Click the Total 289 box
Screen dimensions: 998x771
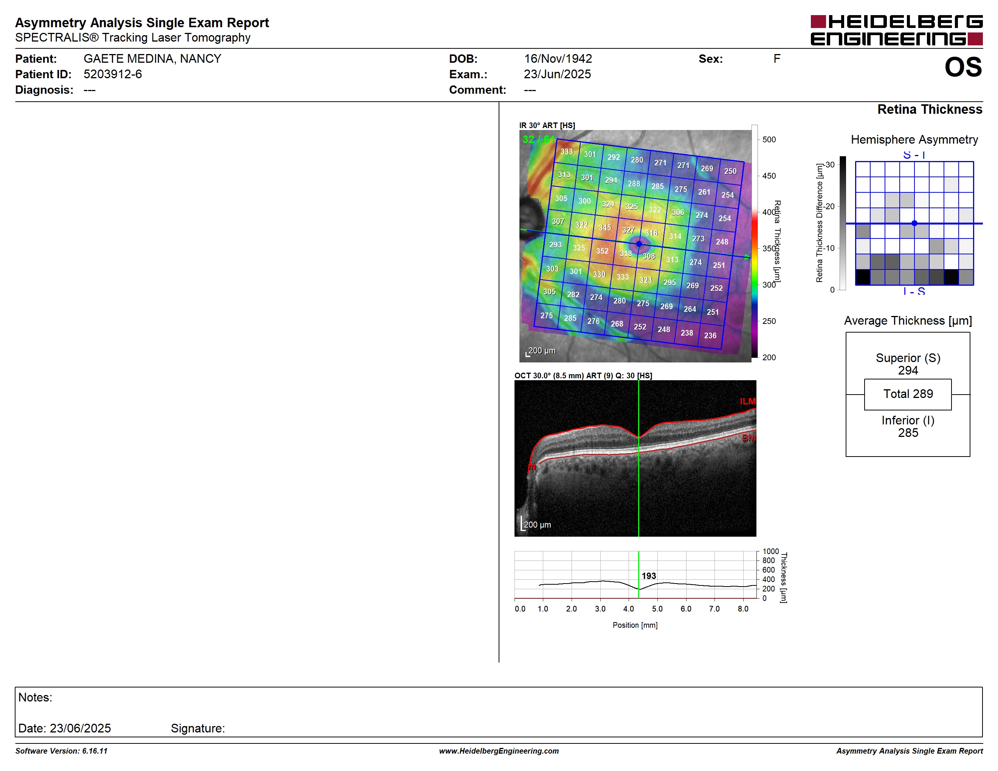pos(908,394)
